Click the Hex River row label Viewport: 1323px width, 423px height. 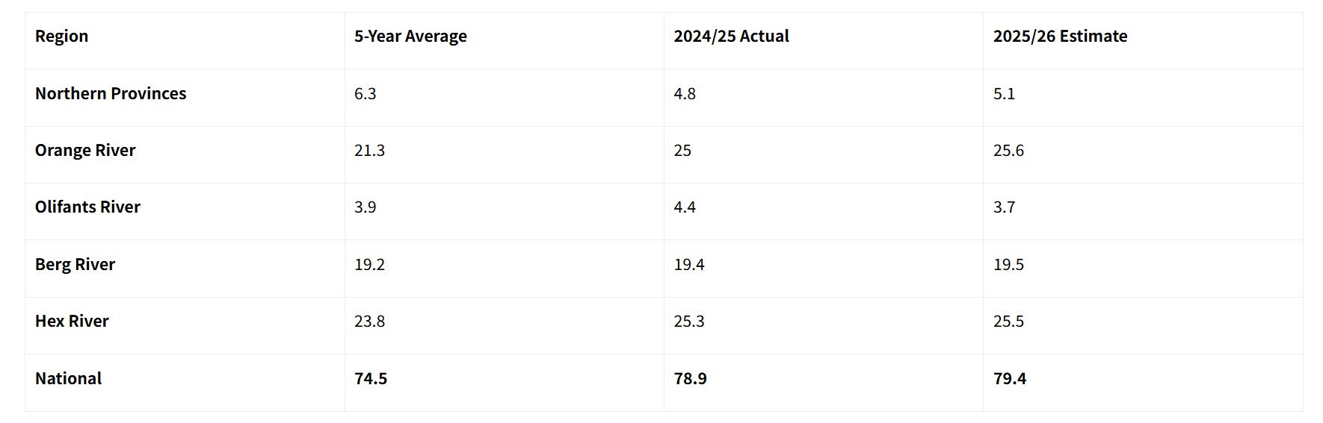[72, 321]
